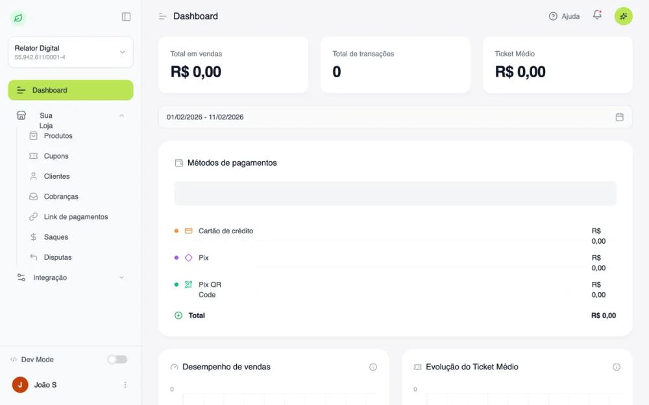Open notifications with the bell icon
The height and width of the screenshot is (405, 649).
(x=597, y=16)
